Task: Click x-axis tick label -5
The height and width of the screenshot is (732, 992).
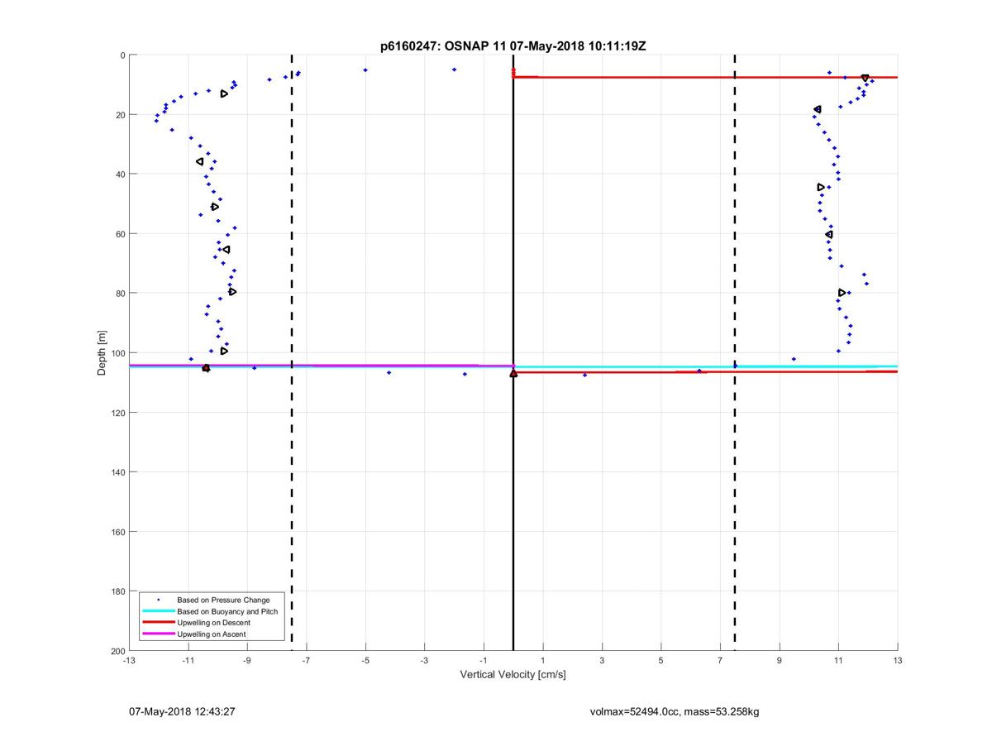Action: [365, 660]
